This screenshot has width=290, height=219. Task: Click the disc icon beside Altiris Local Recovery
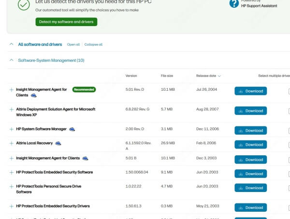pos(58,143)
